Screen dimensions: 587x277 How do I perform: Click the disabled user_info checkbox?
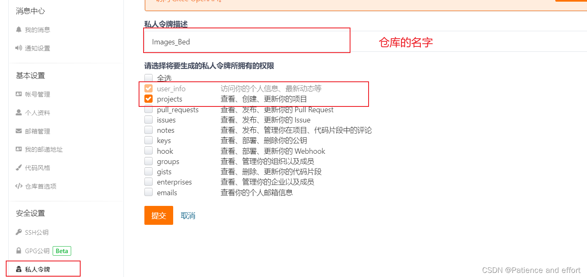(148, 88)
